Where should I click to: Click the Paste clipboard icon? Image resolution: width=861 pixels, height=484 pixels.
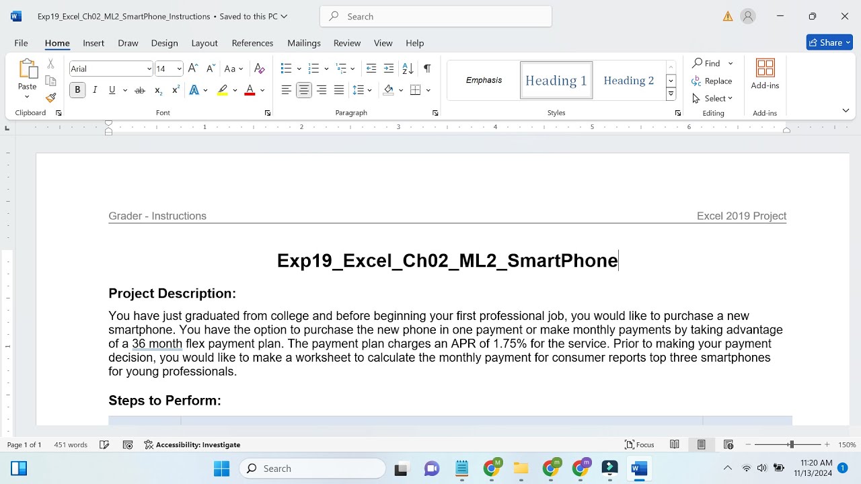click(28, 69)
